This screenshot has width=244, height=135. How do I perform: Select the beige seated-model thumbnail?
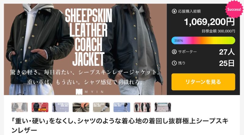pos(101,107)
